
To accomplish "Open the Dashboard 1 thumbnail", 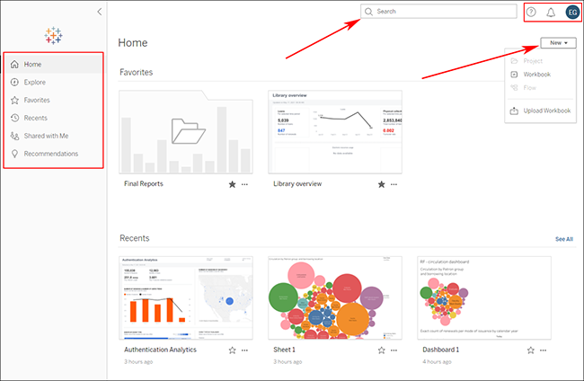I will pos(484,298).
